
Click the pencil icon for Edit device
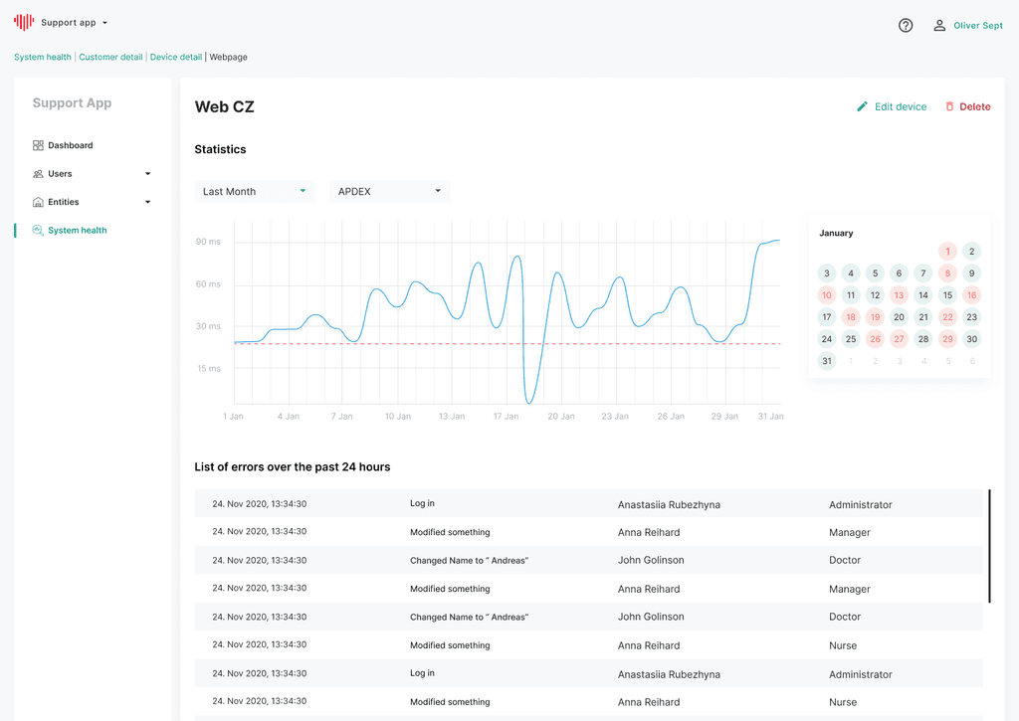coord(862,106)
